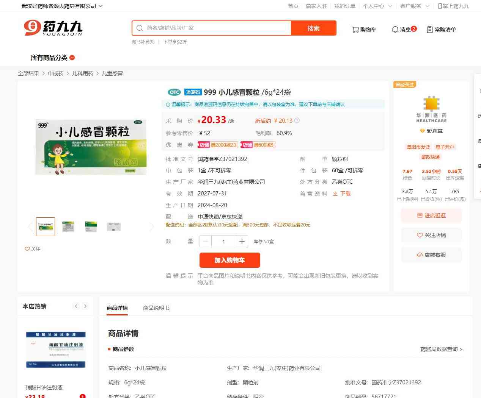Open the 常购清单 frequent purchase list
481x398 pixels.
(x=441, y=30)
